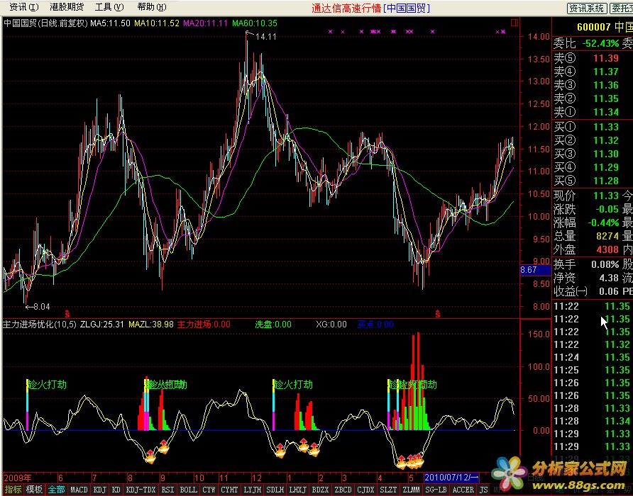The image size is (633, 496).
Task: Click the ZLGJ:25.31 value
Action: pos(102,325)
